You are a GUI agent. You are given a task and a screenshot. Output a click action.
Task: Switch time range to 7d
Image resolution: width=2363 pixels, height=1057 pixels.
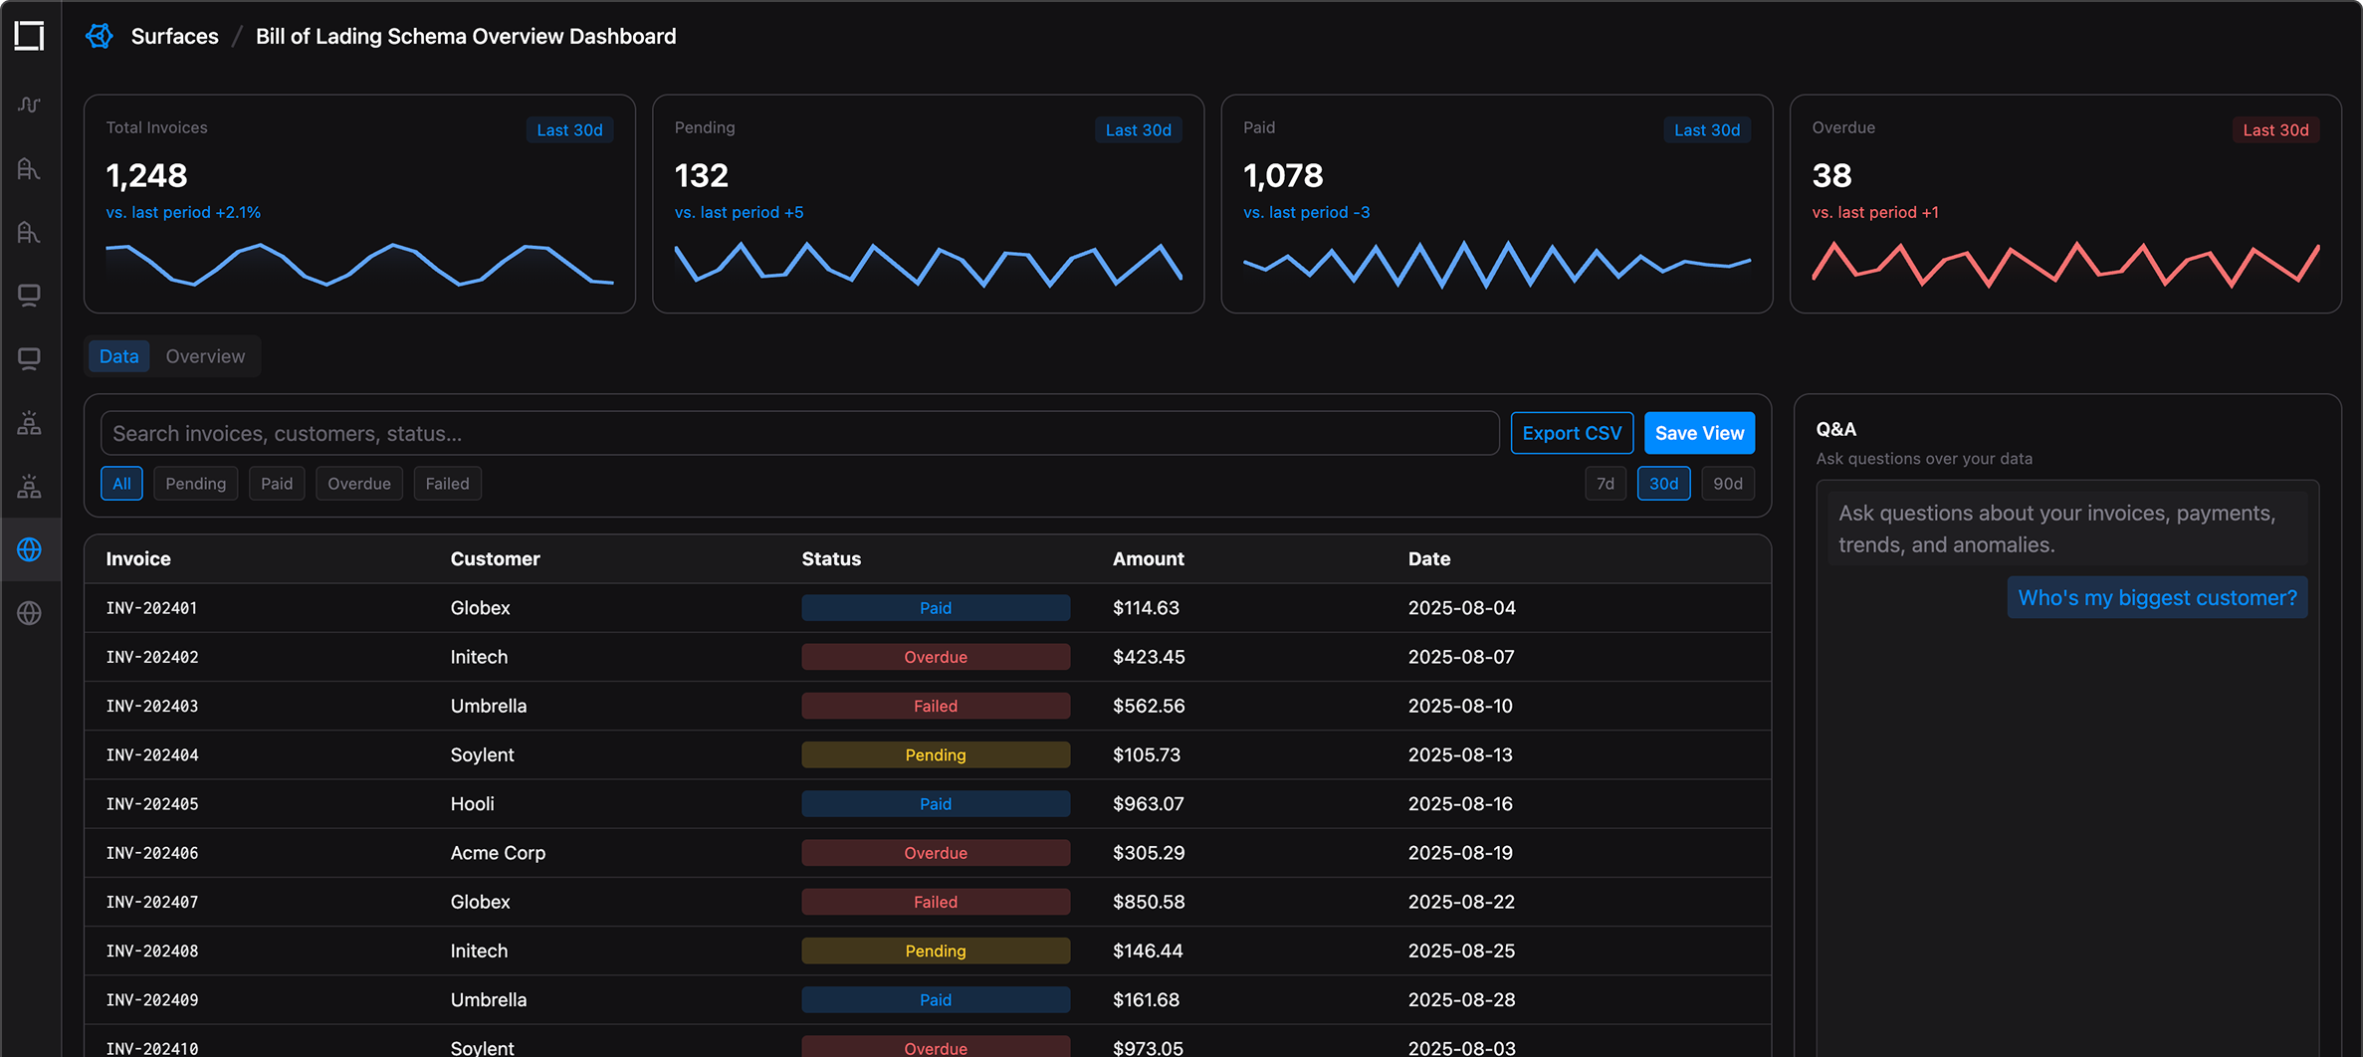(1605, 484)
